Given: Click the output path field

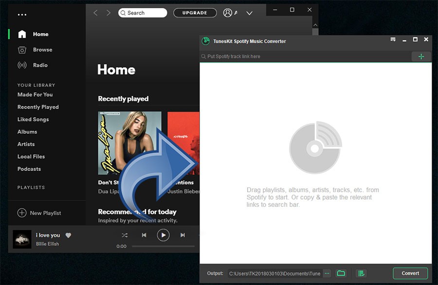Looking at the screenshot, I should (x=275, y=273).
